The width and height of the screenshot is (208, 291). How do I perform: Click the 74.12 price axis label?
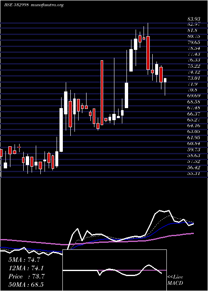(194, 72)
